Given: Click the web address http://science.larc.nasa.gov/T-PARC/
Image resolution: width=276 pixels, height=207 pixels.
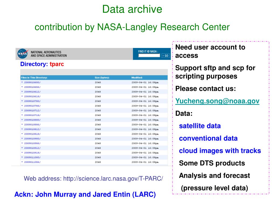Looking at the screenshot, I should [x=113, y=178].
